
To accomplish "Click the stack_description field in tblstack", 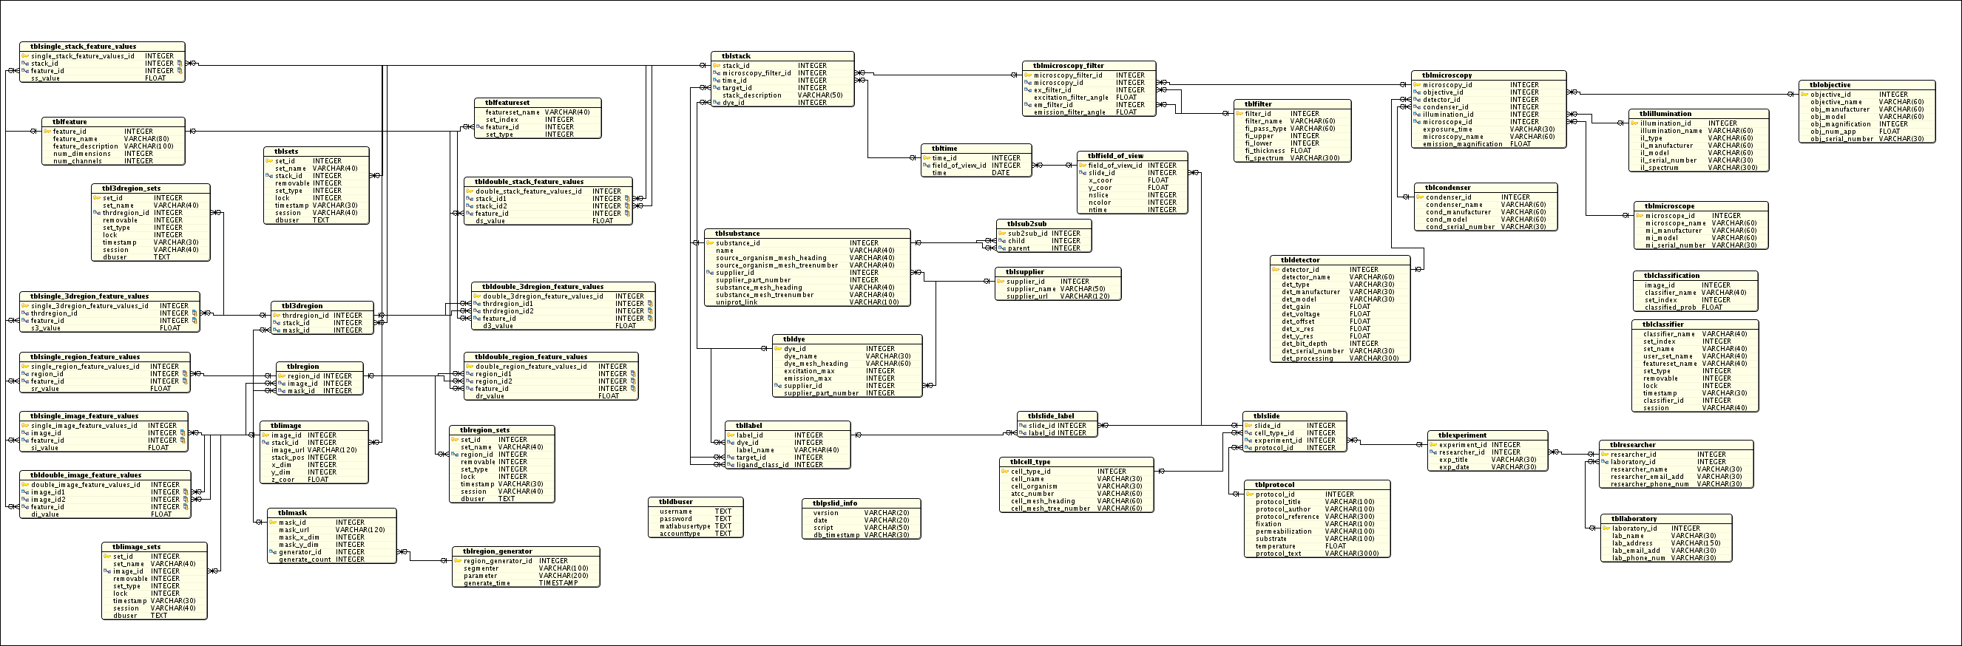I will pyautogui.click(x=783, y=96).
